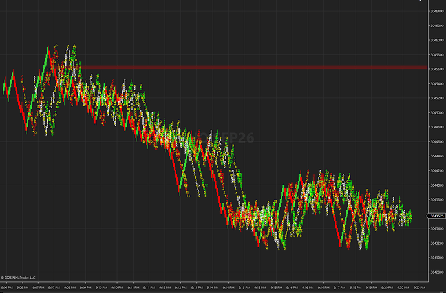Screen dimensions: 446x293
Task: Select the 9:19 PM time axis label
Action: tap(371, 288)
